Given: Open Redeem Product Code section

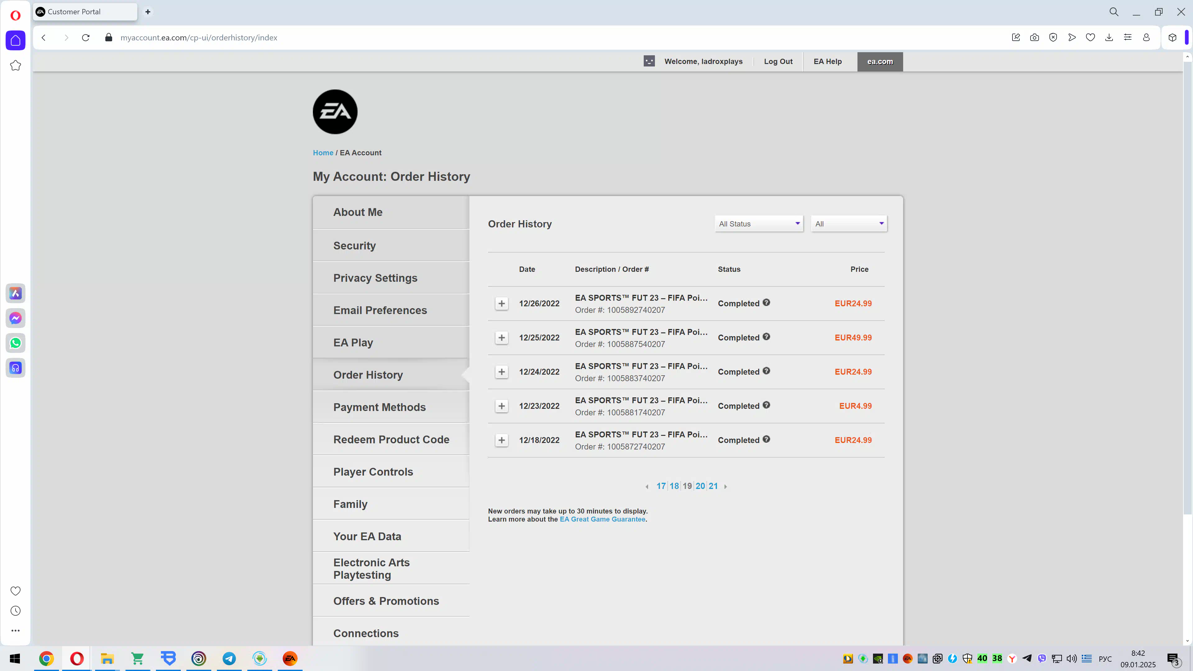Looking at the screenshot, I should 391,440.
